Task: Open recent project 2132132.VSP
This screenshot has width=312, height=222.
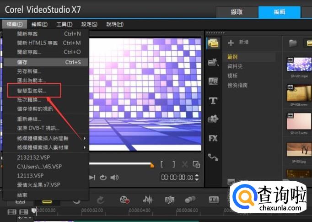Action: (46, 157)
